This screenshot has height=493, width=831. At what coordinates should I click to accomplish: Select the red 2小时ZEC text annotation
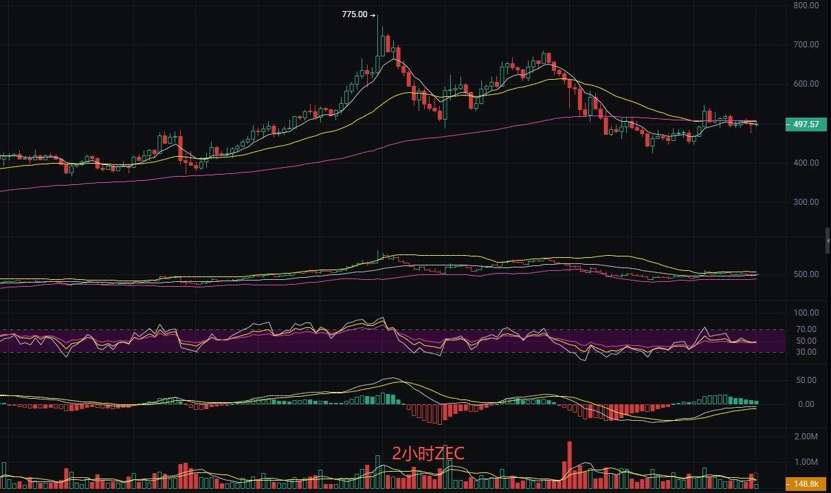tap(428, 453)
